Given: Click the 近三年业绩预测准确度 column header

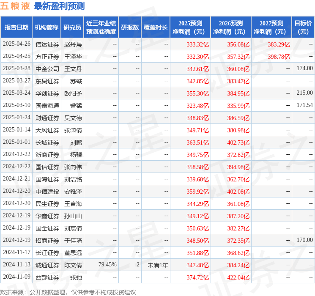Looking at the screenshot, I should (x=101, y=27).
